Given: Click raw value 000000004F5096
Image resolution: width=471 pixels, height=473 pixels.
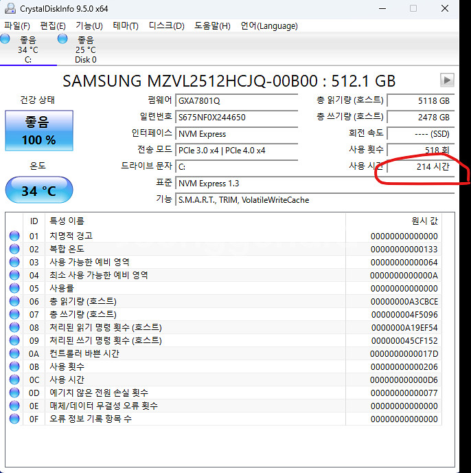Looking at the screenshot, I should pyautogui.click(x=404, y=315).
